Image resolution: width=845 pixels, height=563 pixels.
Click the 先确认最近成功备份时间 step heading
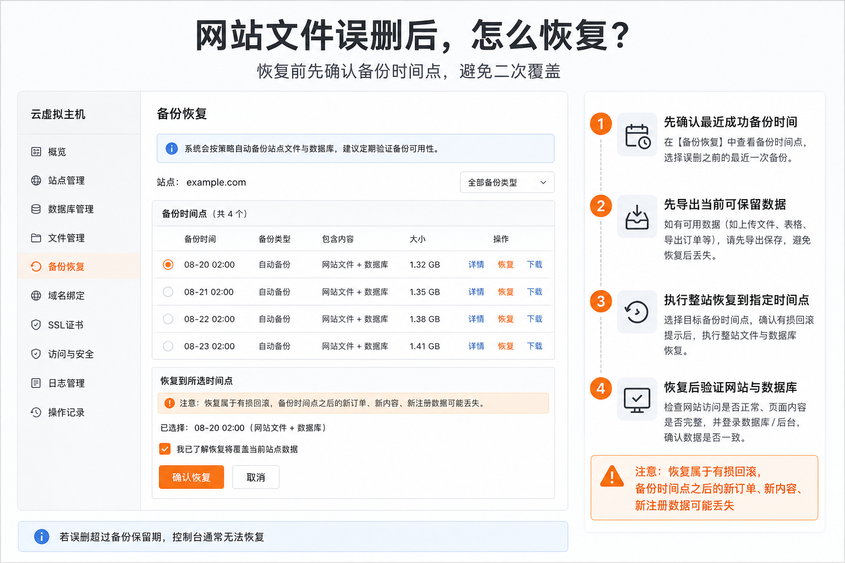pos(731,122)
